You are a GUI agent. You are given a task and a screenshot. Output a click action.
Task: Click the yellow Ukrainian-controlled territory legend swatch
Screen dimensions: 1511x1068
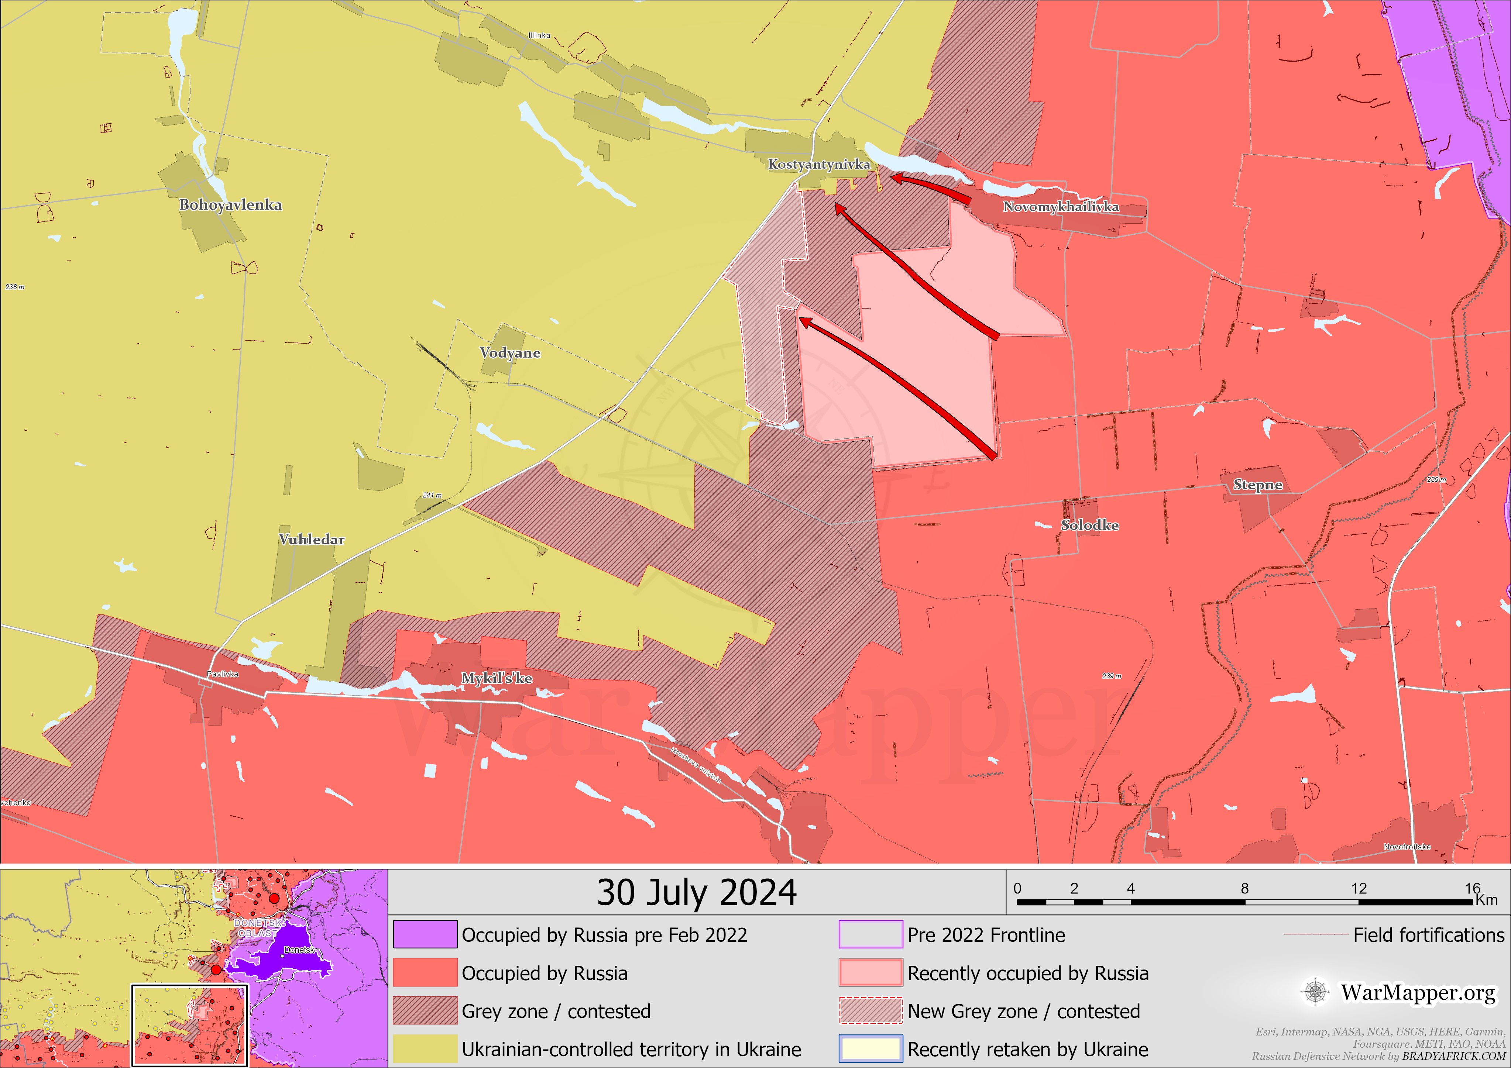click(x=425, y=1048)
